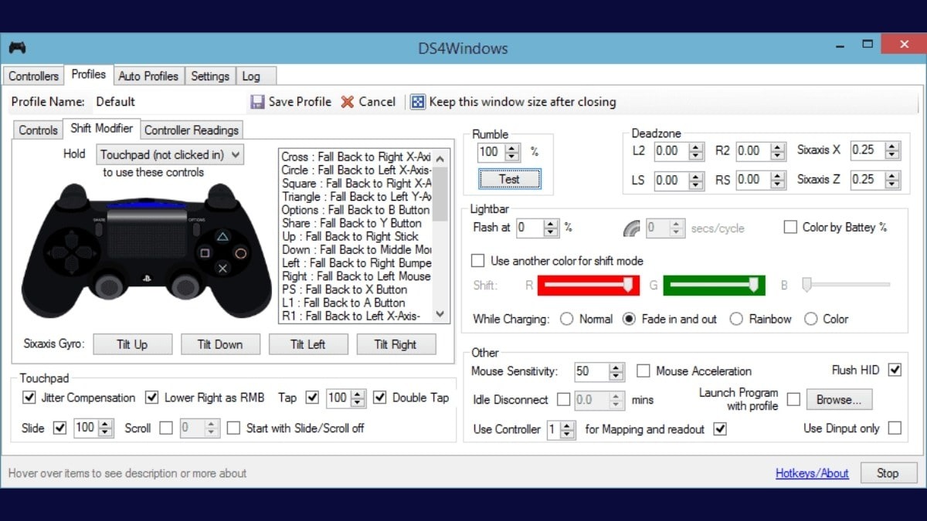Click the DS4Windows gamepad title icon
The height and width of the screenshot is (521, 927).
pos(17,48)
